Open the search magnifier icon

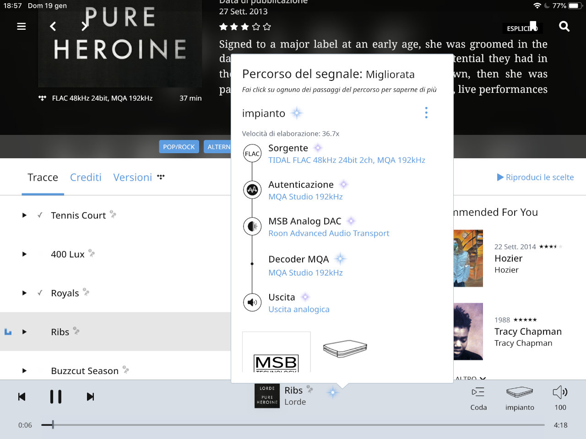pyautogui.click(x=564, y=27)
